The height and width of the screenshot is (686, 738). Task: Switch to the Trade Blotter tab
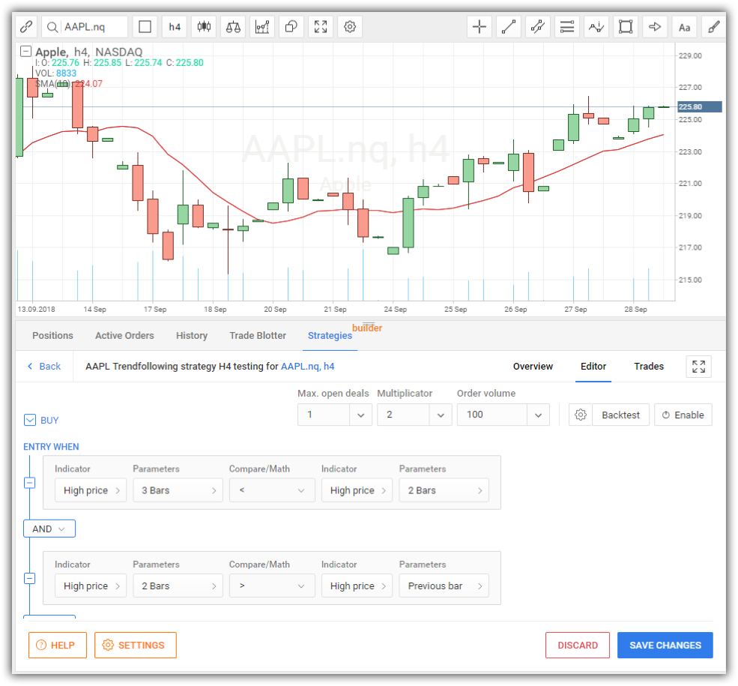256,336
